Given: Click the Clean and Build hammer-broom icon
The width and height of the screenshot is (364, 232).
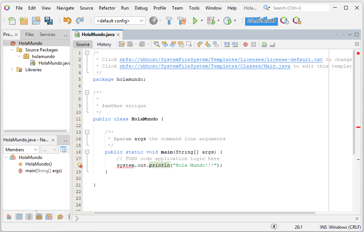Looking at the screenshot, I should [x=182, y=21].
